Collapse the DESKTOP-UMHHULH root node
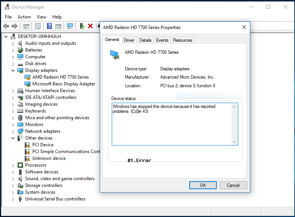The height and width of the screenshot is (217, 295). tap(6, 37)
